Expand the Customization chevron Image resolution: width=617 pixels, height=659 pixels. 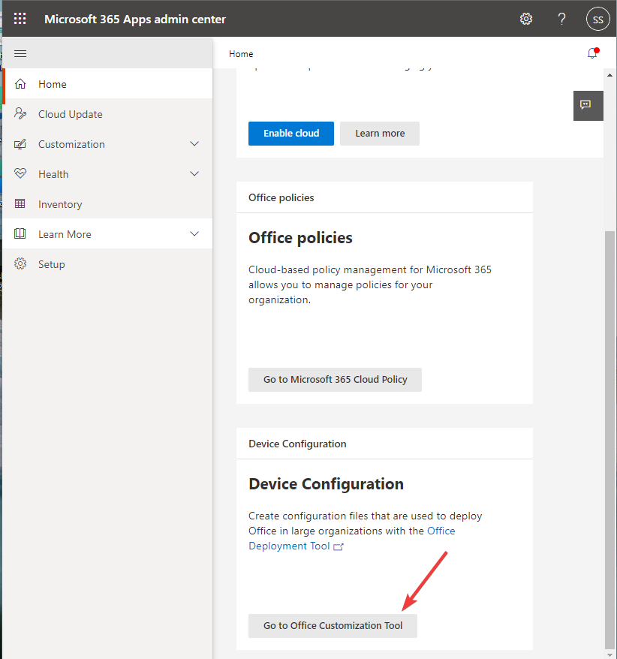click(194, 144)
